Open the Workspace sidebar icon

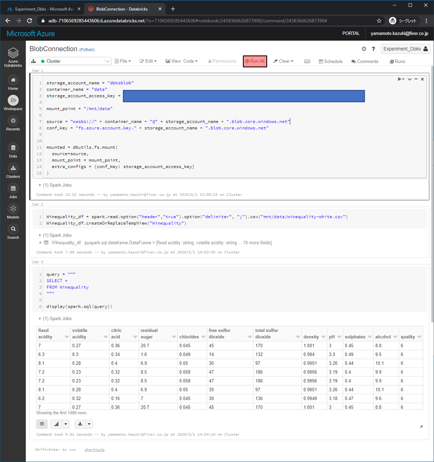[13, 100]
